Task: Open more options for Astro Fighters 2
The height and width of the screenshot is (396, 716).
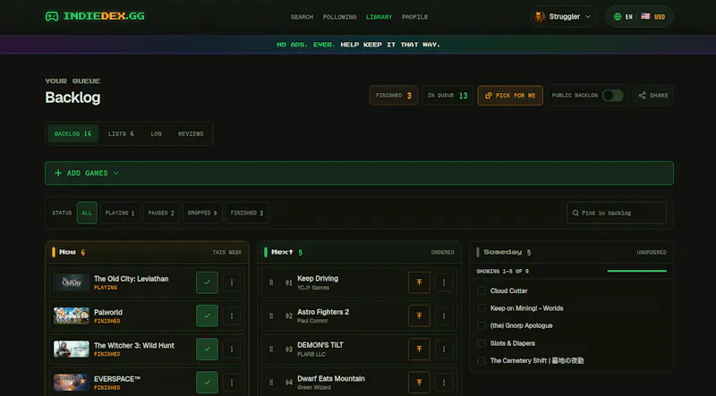Action: coord(444,316)
